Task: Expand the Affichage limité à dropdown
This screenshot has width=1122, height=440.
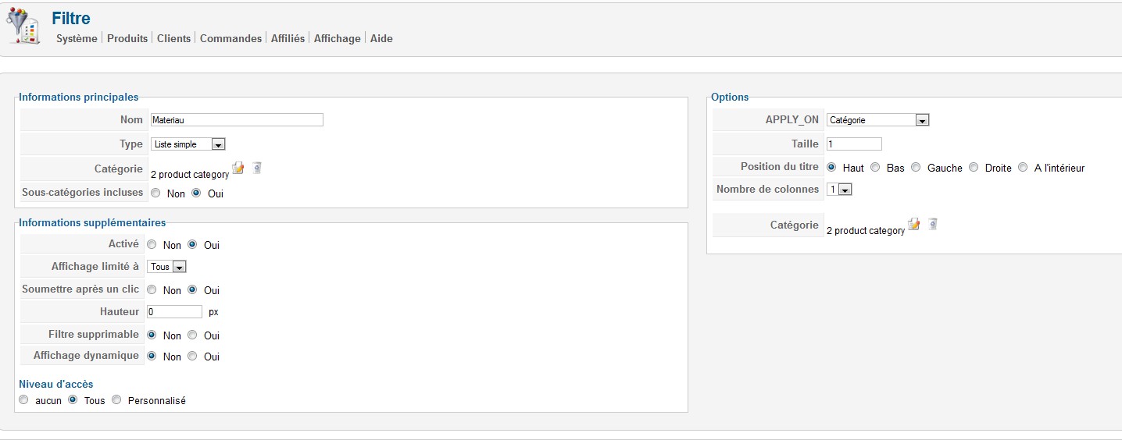Action: [x=167, y=267]
